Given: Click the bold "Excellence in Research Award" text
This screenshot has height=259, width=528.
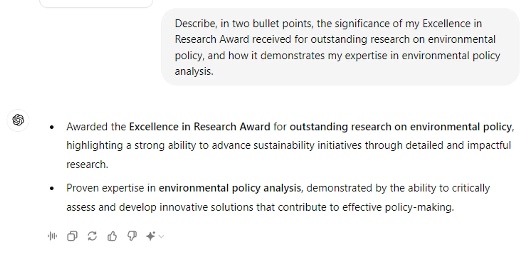Looking at the screenshot, I should pos(200,127).
